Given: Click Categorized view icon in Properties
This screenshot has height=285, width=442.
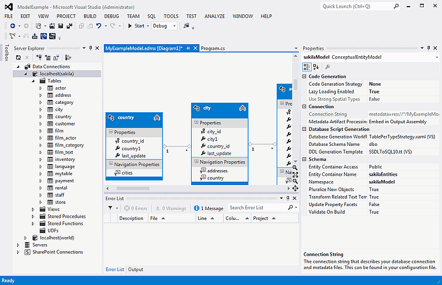Looking at the screenshot, I should [x=307, y=67].
